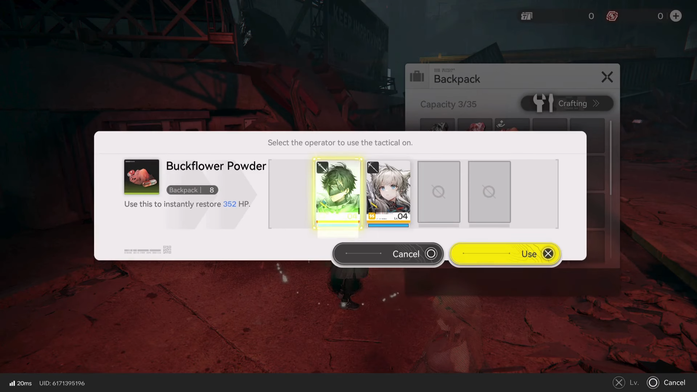Click the first empty operator slot

point(439,192)
